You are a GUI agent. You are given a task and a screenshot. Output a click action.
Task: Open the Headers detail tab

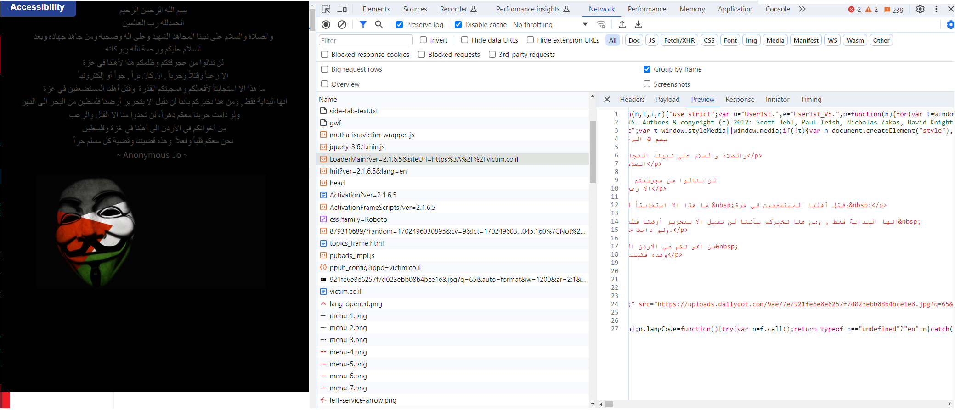tap(633, 100)
